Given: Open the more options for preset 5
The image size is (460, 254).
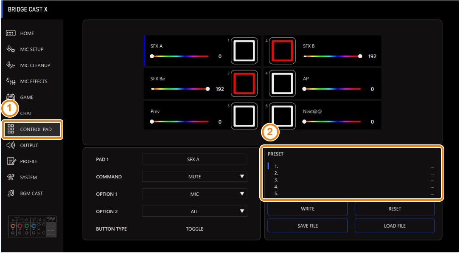Looking at the screenshot, I should [432, 194].
